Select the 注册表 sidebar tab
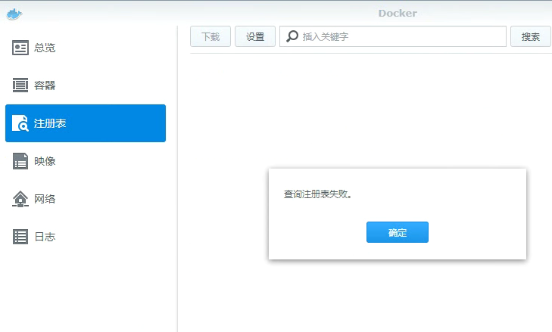Screen dimensions: 552x332 (x=86, y=123)
